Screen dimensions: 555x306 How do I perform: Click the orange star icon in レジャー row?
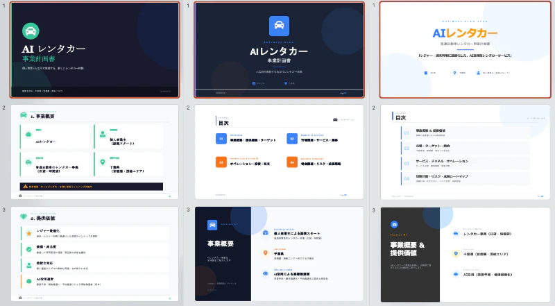tap(29, 233)
